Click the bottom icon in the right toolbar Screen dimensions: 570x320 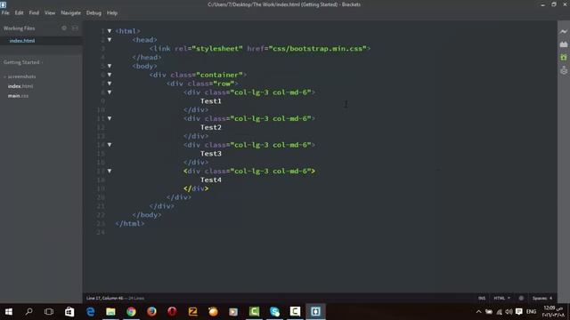click(x=564, y=70)
